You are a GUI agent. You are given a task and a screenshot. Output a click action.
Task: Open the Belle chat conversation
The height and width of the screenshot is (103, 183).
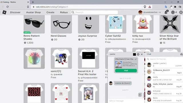tap(164, 99)
